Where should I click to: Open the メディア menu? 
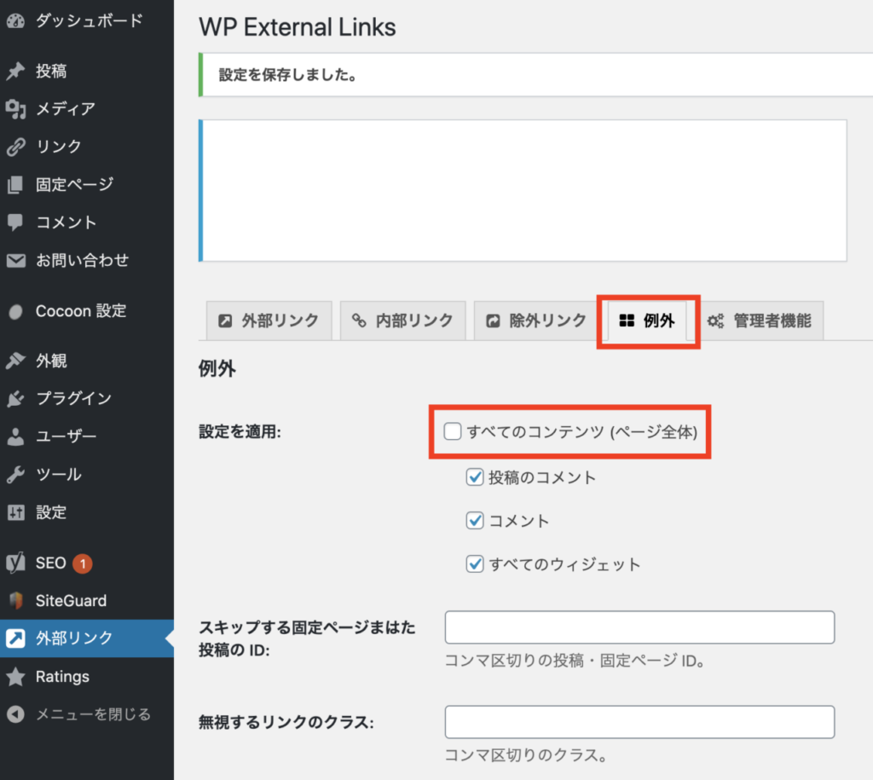pyautogui.click(x=87, y=108)
